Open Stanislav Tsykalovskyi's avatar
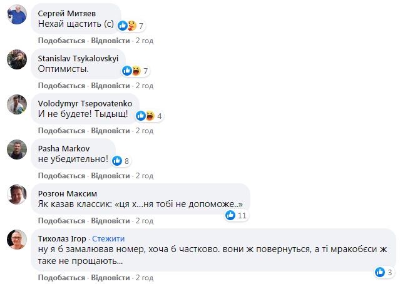400x284 pixels. tap(17, 60)
